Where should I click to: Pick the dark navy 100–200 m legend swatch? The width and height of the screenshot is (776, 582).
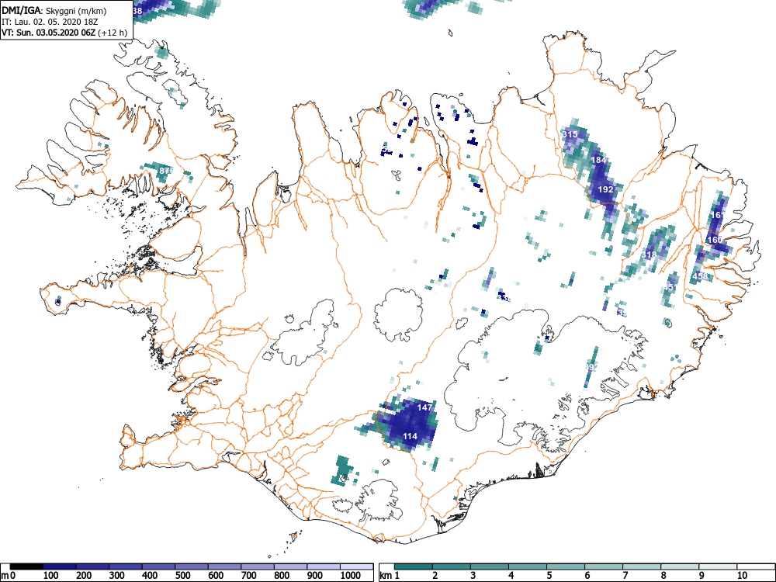(60, 566)
